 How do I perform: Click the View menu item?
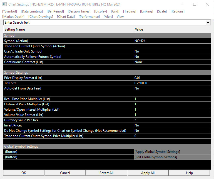(120, 17)
